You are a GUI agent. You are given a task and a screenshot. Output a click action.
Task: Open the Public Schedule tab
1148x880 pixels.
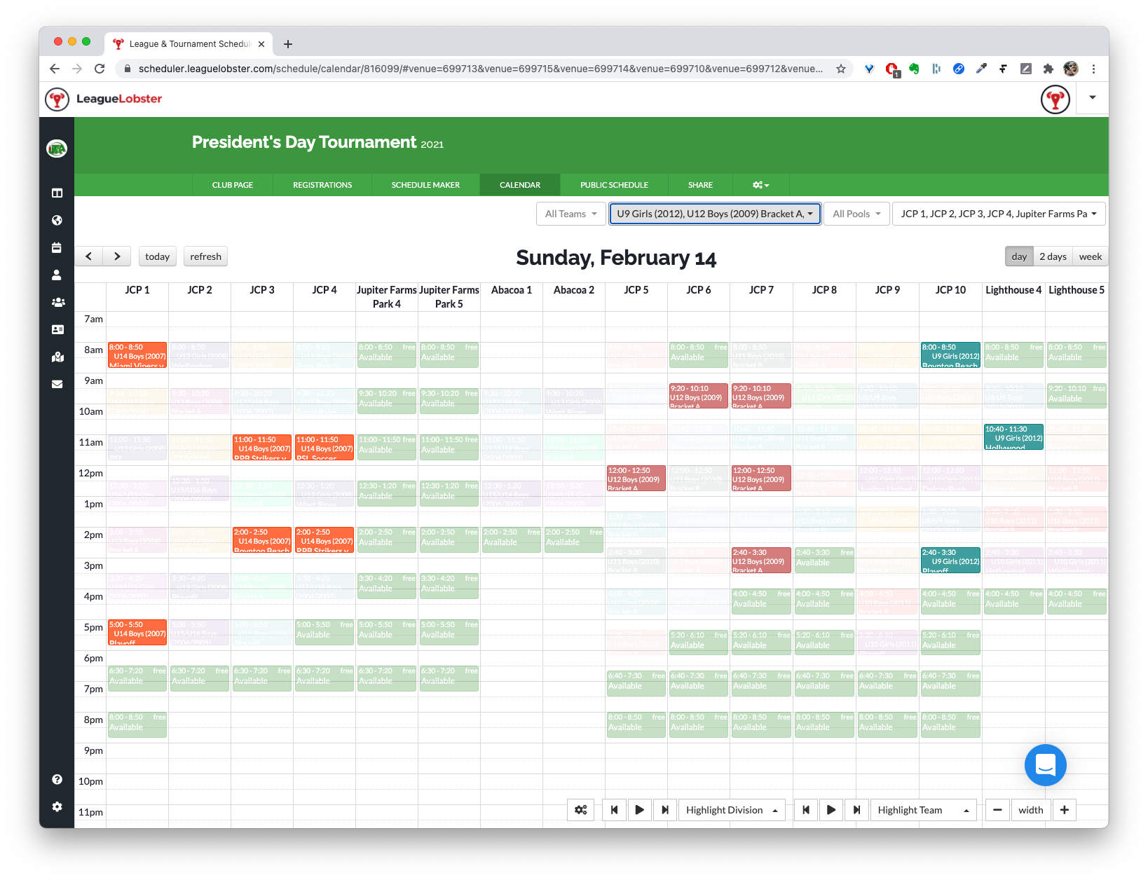pyautogui.click(x=614, y=185)
